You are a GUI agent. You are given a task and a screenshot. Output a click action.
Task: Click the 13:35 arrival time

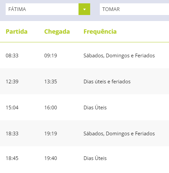[51, 82]
